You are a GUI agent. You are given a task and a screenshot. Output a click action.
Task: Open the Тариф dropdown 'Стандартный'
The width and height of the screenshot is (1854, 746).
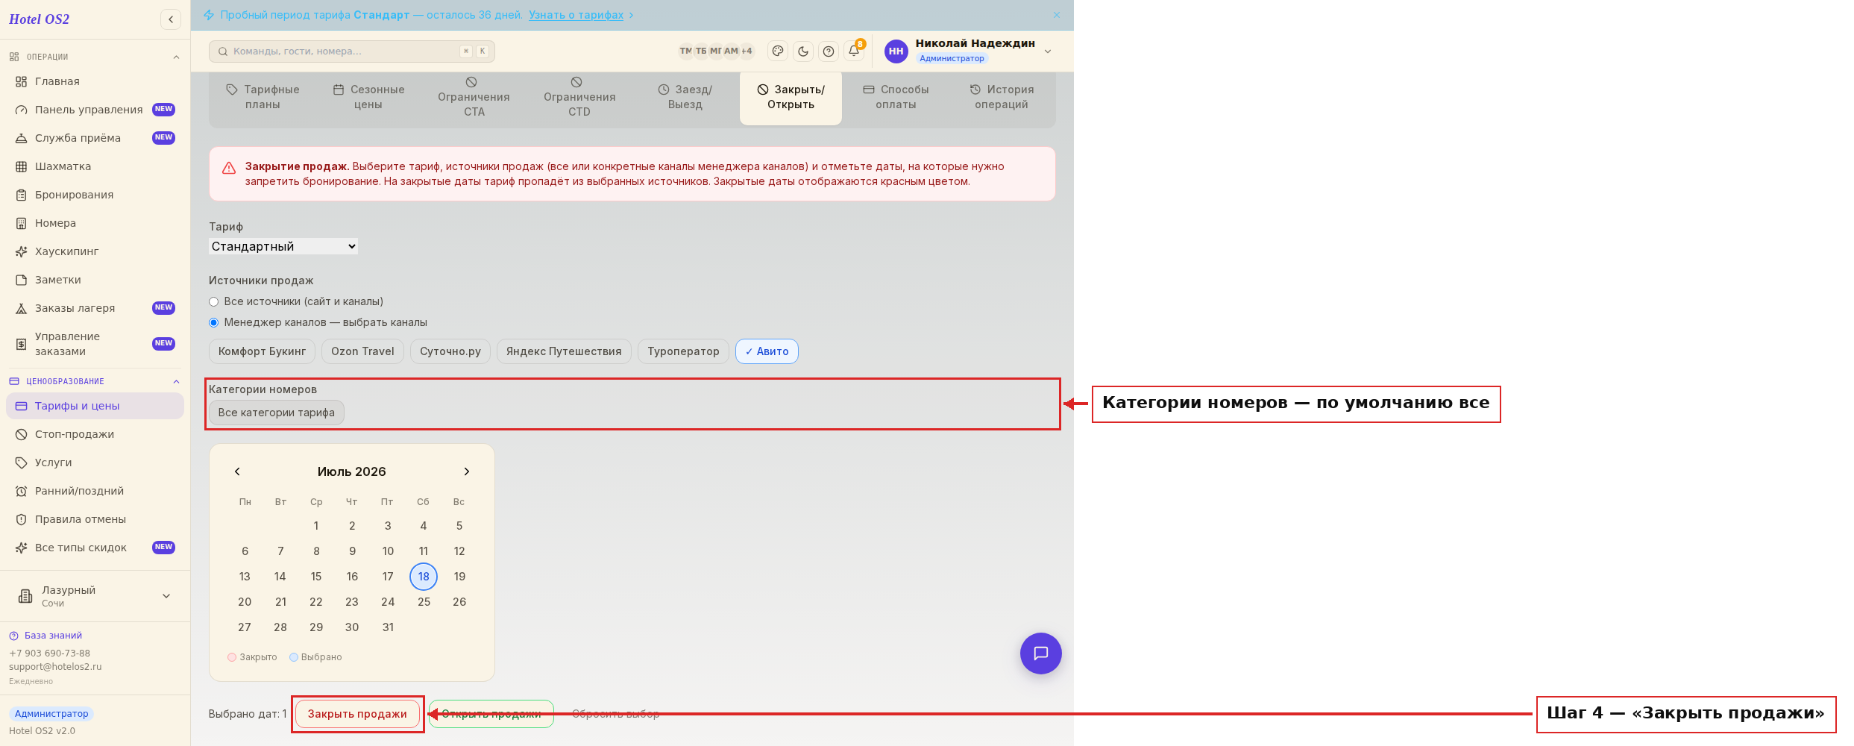283,246
